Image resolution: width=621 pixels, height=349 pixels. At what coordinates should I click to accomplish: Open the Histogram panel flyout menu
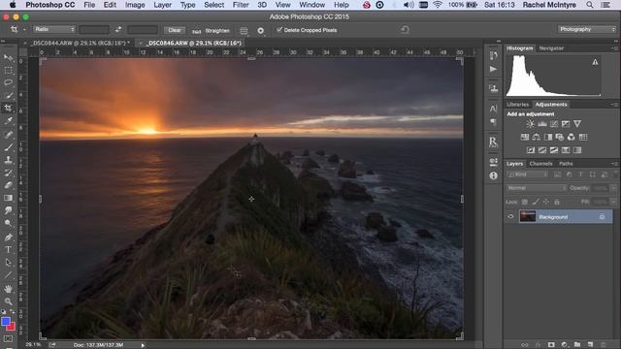click(614, 48)
